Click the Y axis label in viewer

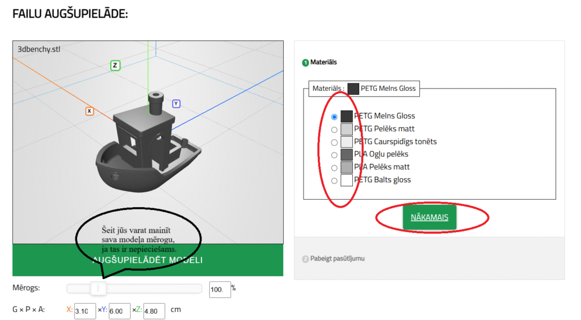coord(176,104)
